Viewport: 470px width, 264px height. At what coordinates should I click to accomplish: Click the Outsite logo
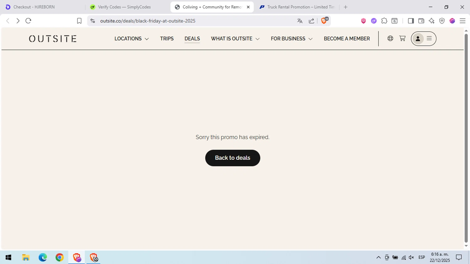(x=53, y=39)
